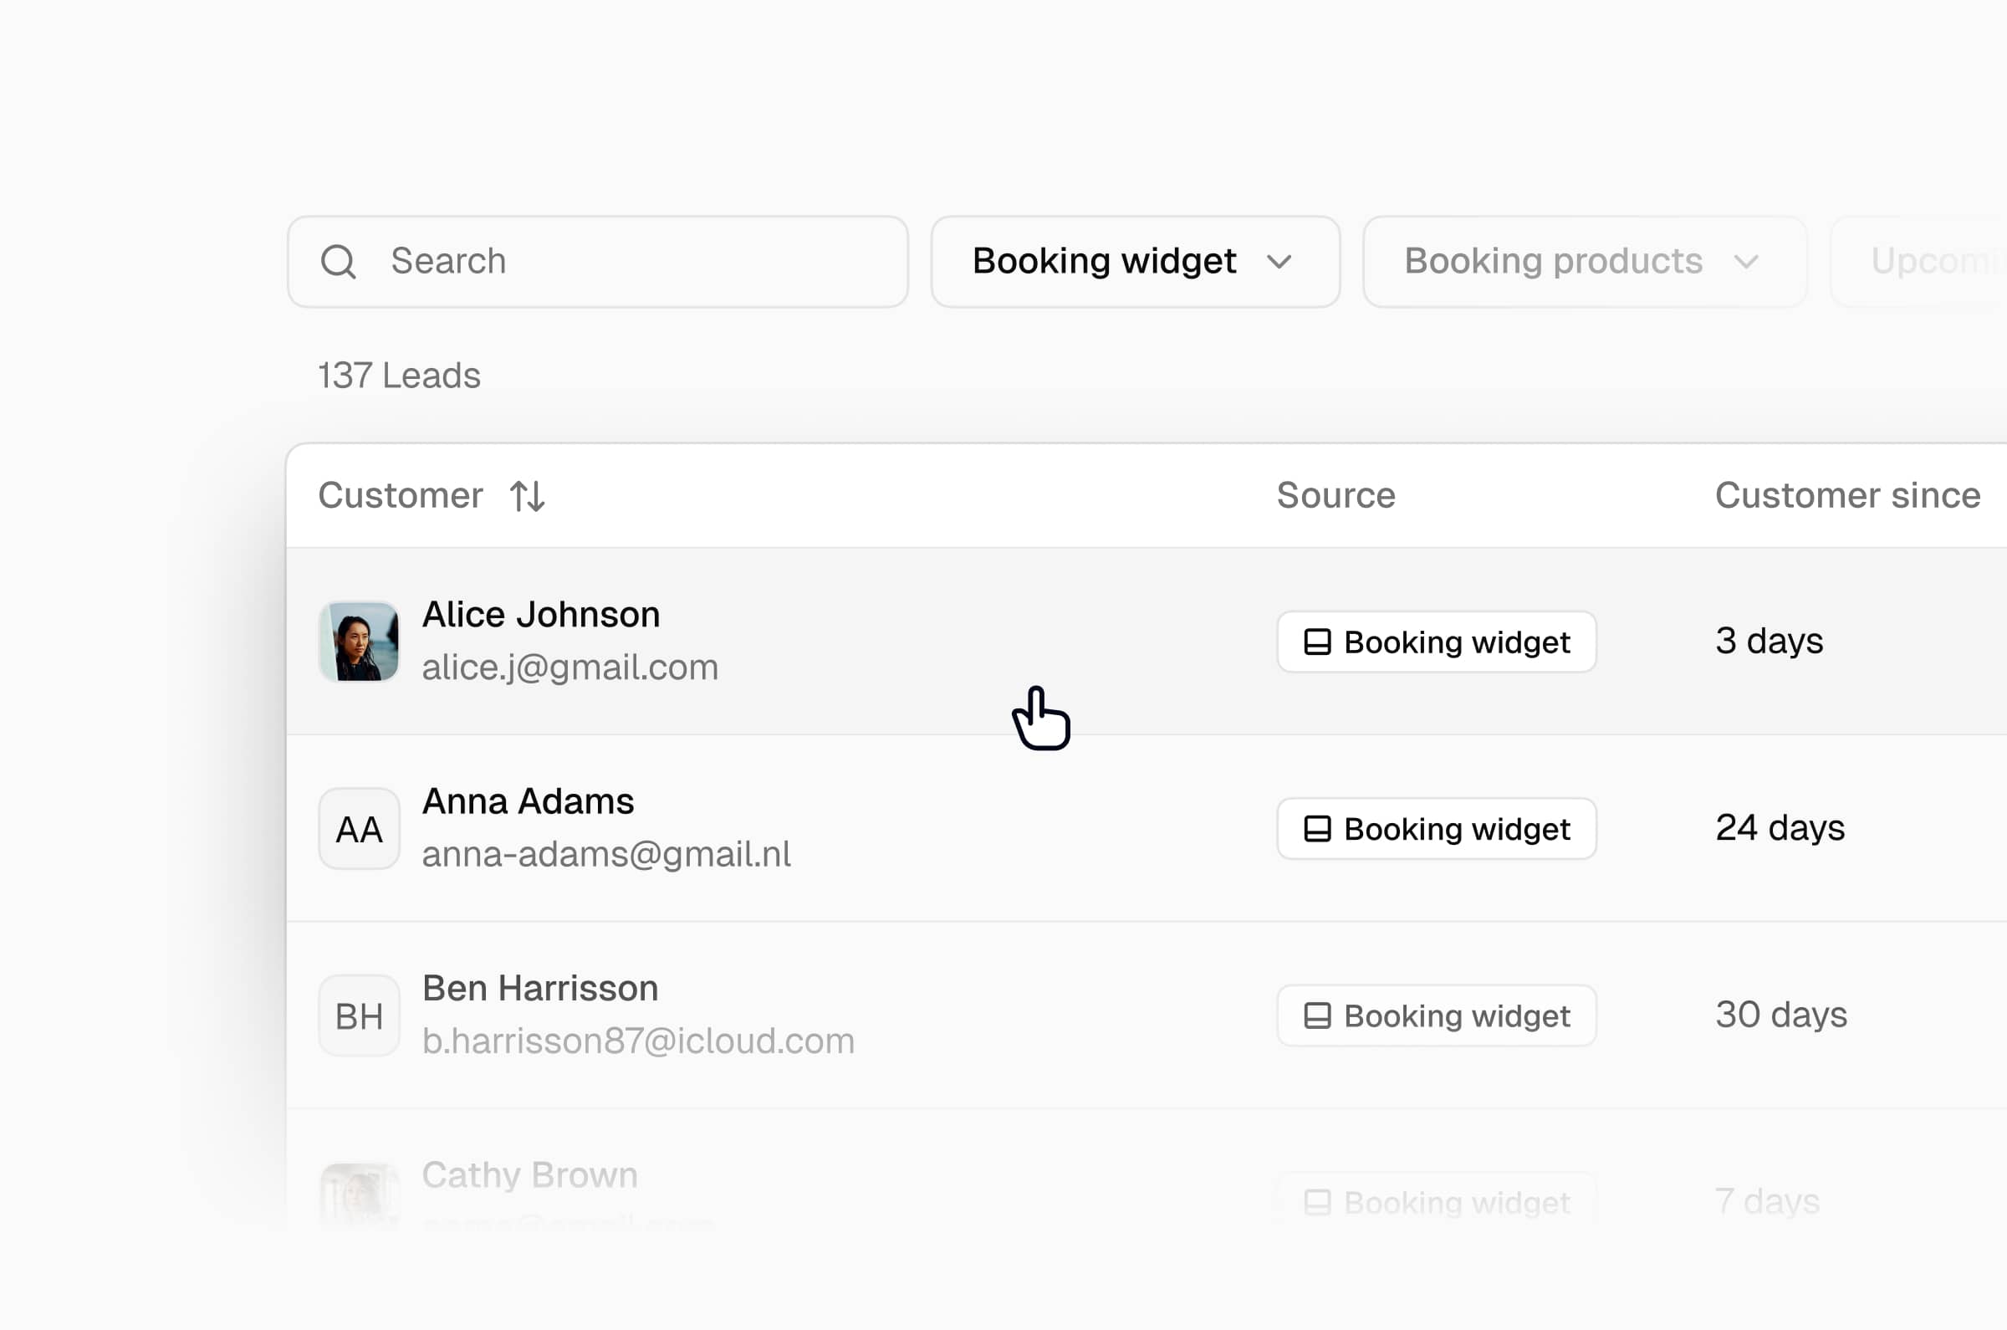Viewport: 2007px width, 1330px height.
Task: Click the sort arrows next to Customer header
Action: tap(526, 495)
